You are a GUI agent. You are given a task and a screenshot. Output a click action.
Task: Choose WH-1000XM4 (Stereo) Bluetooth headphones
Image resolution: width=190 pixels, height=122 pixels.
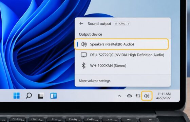[122, 66]
